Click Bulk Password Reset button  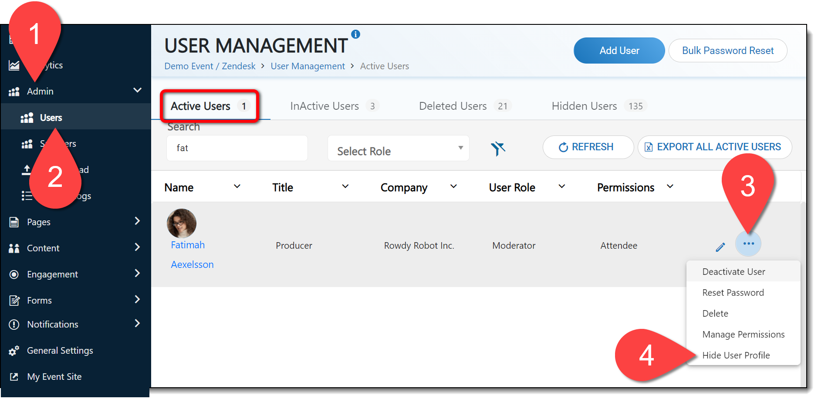(727, 51)
